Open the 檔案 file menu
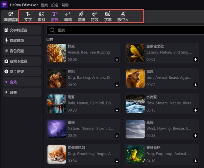 point(44,5)
